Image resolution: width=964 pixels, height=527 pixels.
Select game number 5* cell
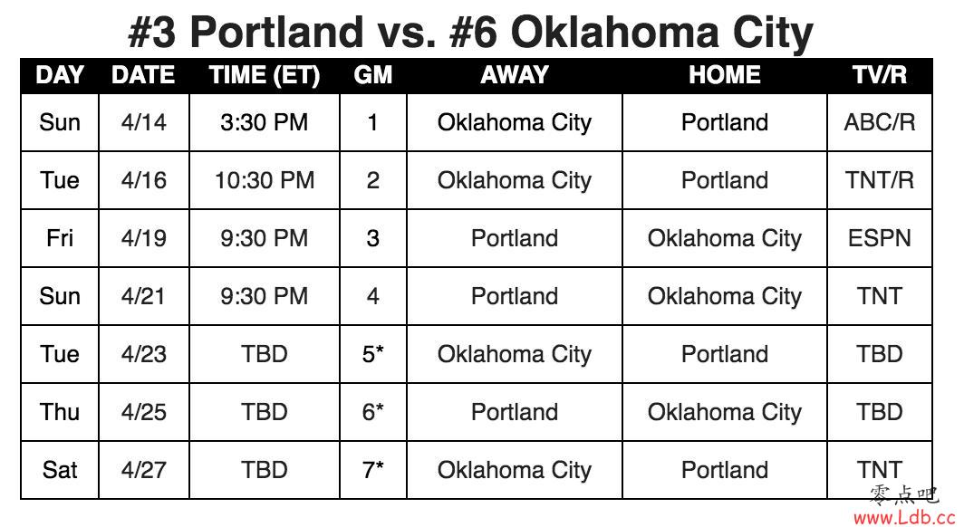372,354
